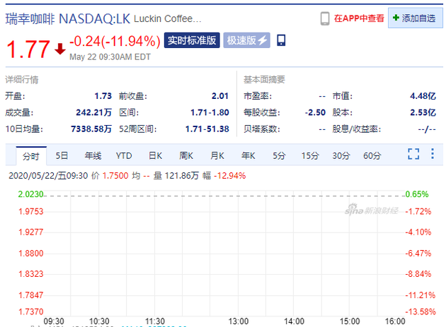The width and height of the screenshot is (446, 327).
Task: Click the change value -0.24(-11.94%)
Action: 115,41
